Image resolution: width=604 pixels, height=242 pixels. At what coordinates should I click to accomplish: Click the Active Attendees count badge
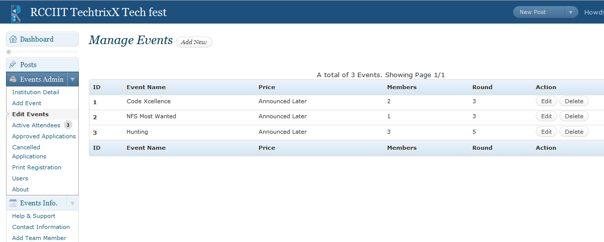68,125
